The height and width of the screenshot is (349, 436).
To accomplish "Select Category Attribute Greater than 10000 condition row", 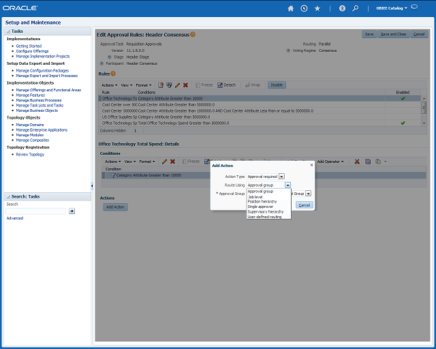I will click(264, 175).
